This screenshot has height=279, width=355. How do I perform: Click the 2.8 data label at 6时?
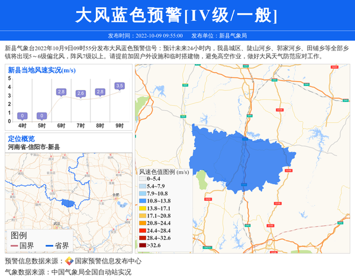coord(61,92)
